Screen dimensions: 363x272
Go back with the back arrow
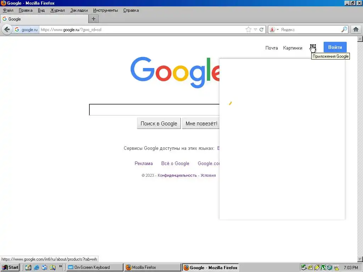[x=7, y=30]
